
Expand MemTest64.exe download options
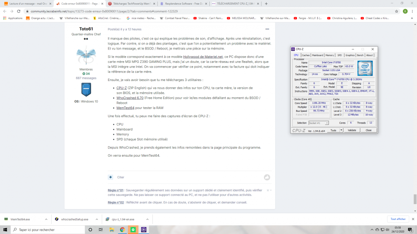tap(46, 219)
